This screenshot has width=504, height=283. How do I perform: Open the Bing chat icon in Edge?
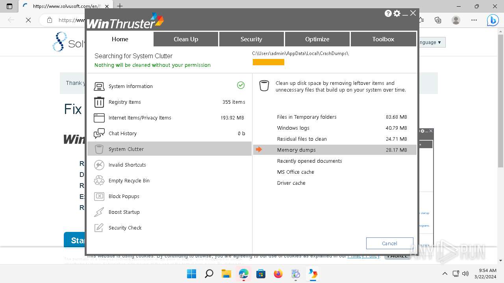tap(493, 20)
